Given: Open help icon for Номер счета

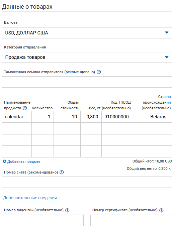Looking at the screenshot, I should [x=62, y=172].
